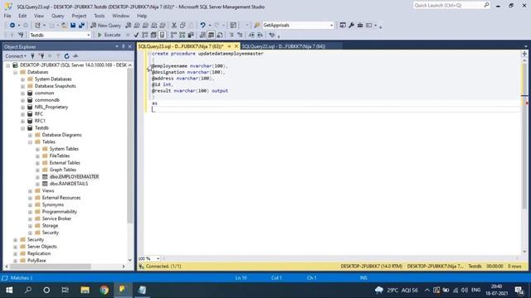Open Task View on the taskbar
Viewport: 531px width, 298px height.
point(65,290)
